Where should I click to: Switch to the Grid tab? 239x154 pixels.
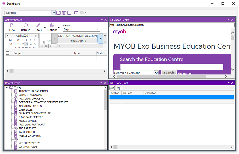(x=112, y=88)
